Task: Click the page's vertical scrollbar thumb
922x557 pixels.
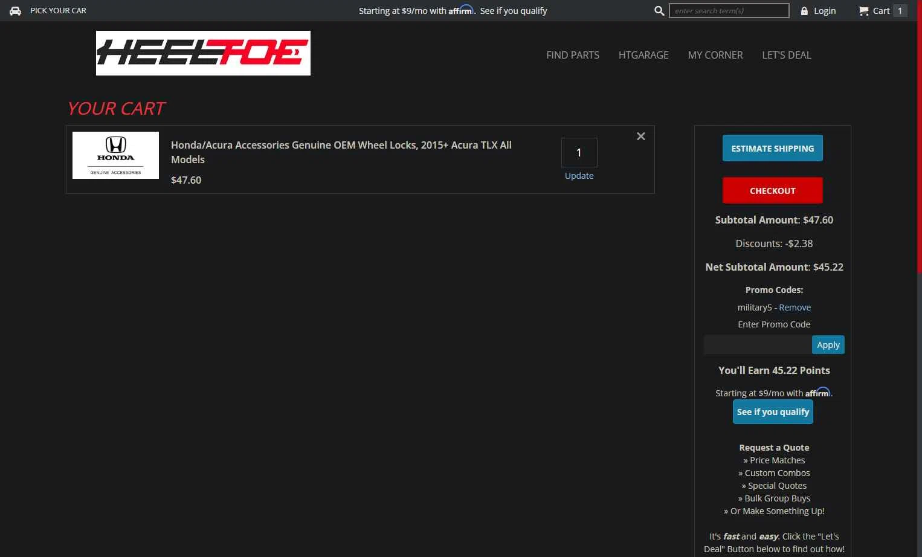Action: tap(919, 136)
